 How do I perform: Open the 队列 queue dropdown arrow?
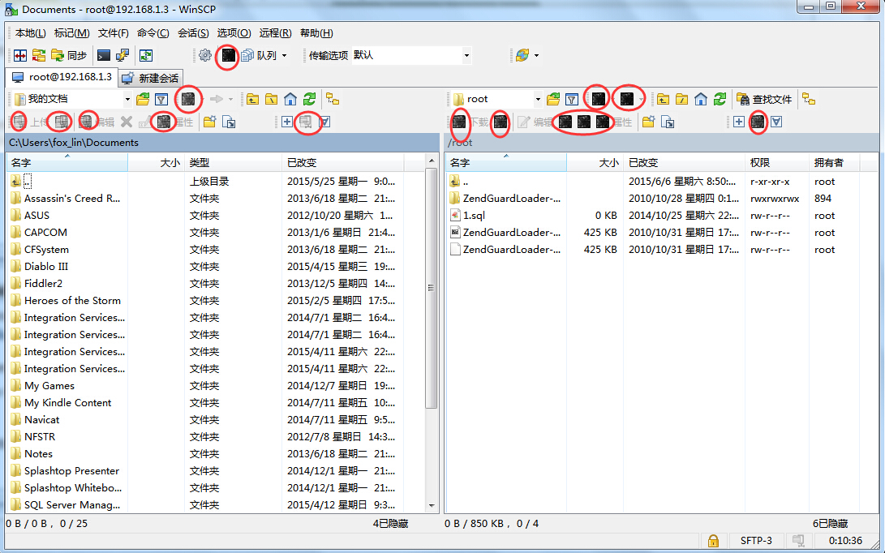(x=283, y=56)
